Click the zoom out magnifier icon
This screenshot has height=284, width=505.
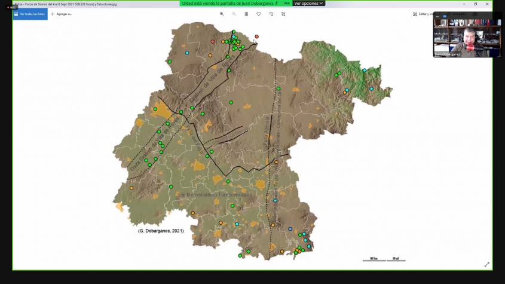point(234,14)
